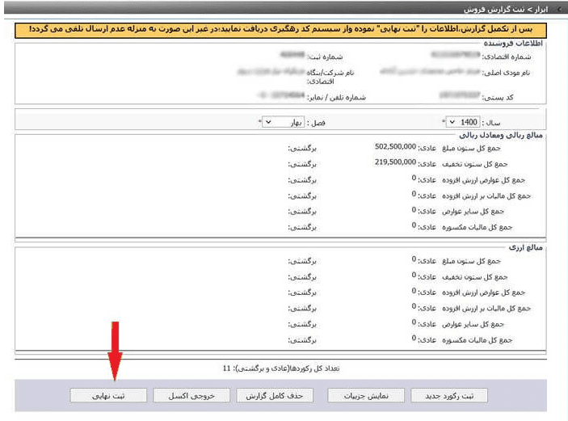
Task: Click the ابزار > ثبت گزارش فروش breadcrumb
Action: pos(506,10)
